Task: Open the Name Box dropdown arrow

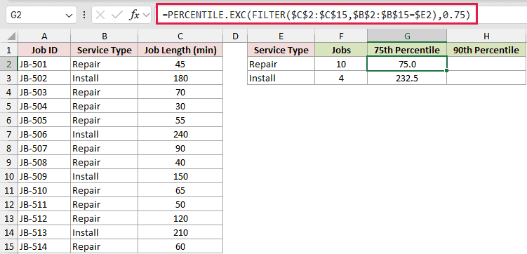Action: point(69,15)
